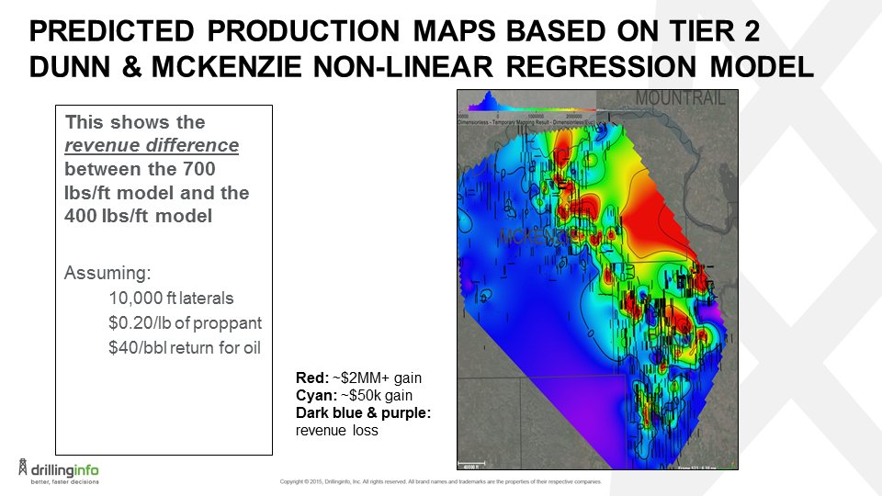The height and width of the screenshot is (496, 882).
Task: Select 'between the 700' text line
Action: [140, 169]
